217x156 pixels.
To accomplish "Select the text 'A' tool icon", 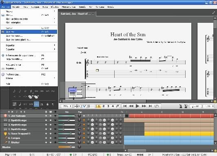I will click(42, 104).
